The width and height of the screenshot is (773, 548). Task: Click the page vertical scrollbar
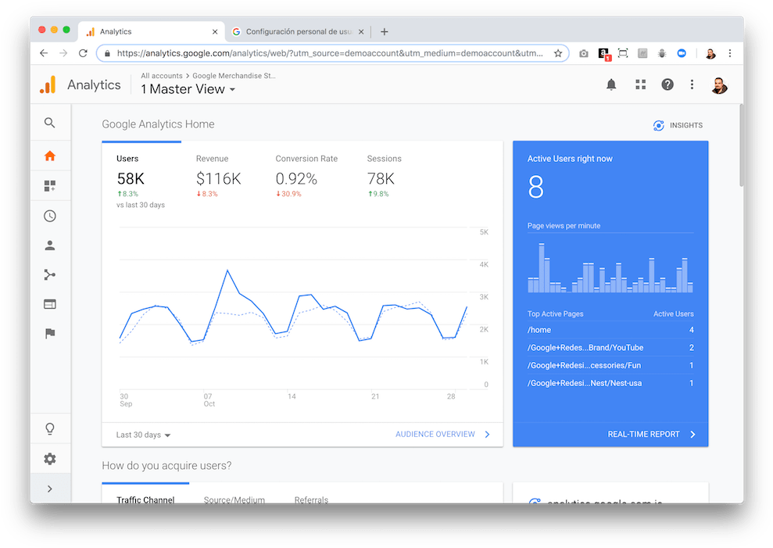point(741,145)
